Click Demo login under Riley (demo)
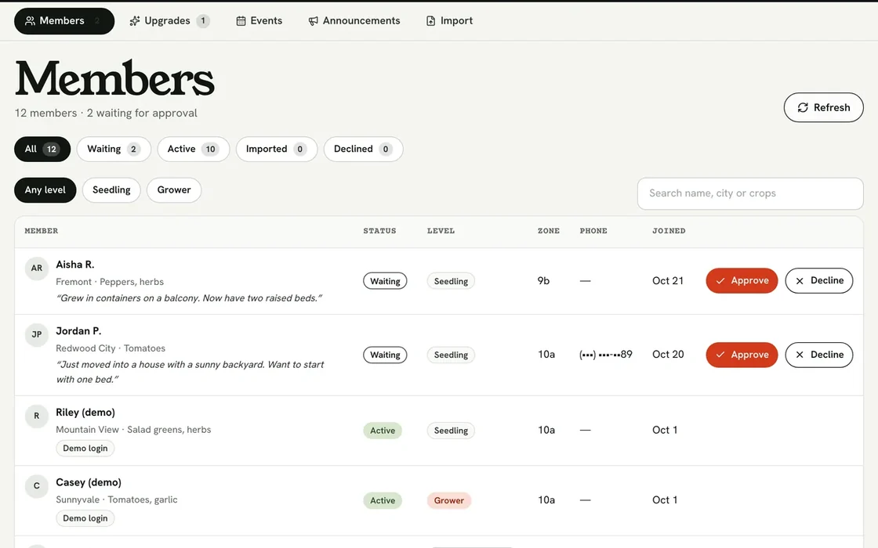878x548 pixels. click(x=85, y=449)
